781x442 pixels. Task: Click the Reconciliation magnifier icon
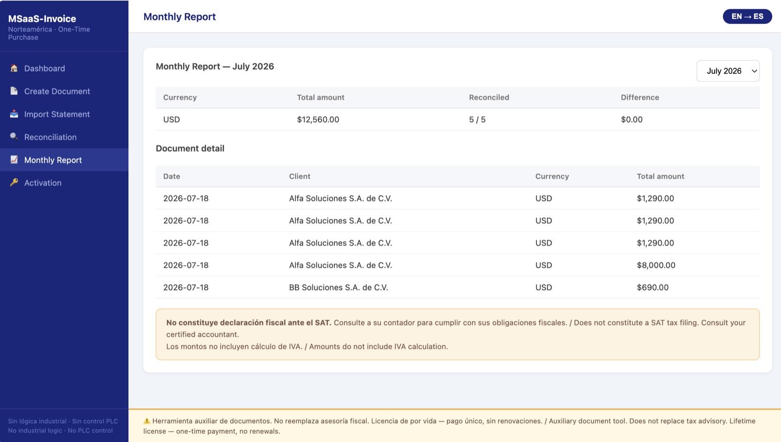point(14,137)
